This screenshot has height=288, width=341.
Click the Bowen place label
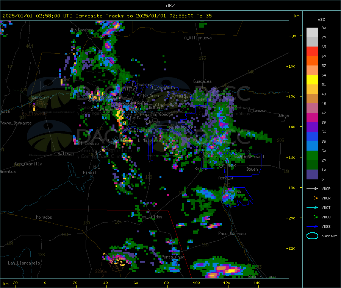(x=252, y=169)
